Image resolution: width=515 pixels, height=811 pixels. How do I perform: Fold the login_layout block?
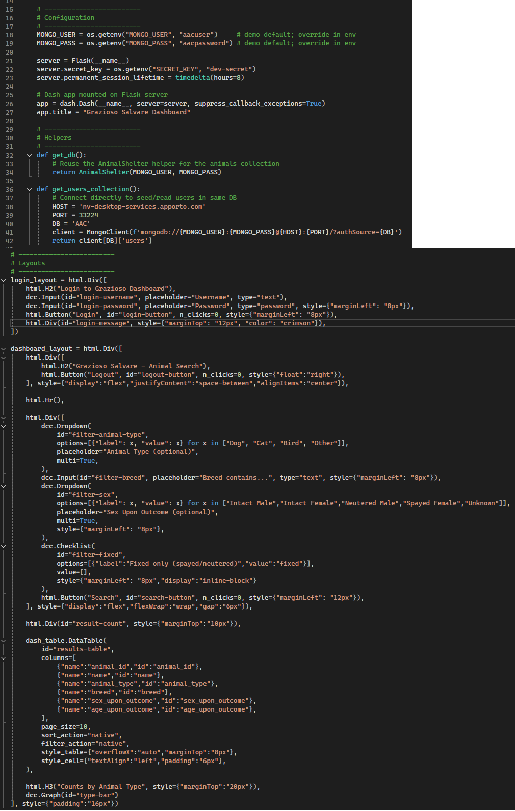[4, 280]
